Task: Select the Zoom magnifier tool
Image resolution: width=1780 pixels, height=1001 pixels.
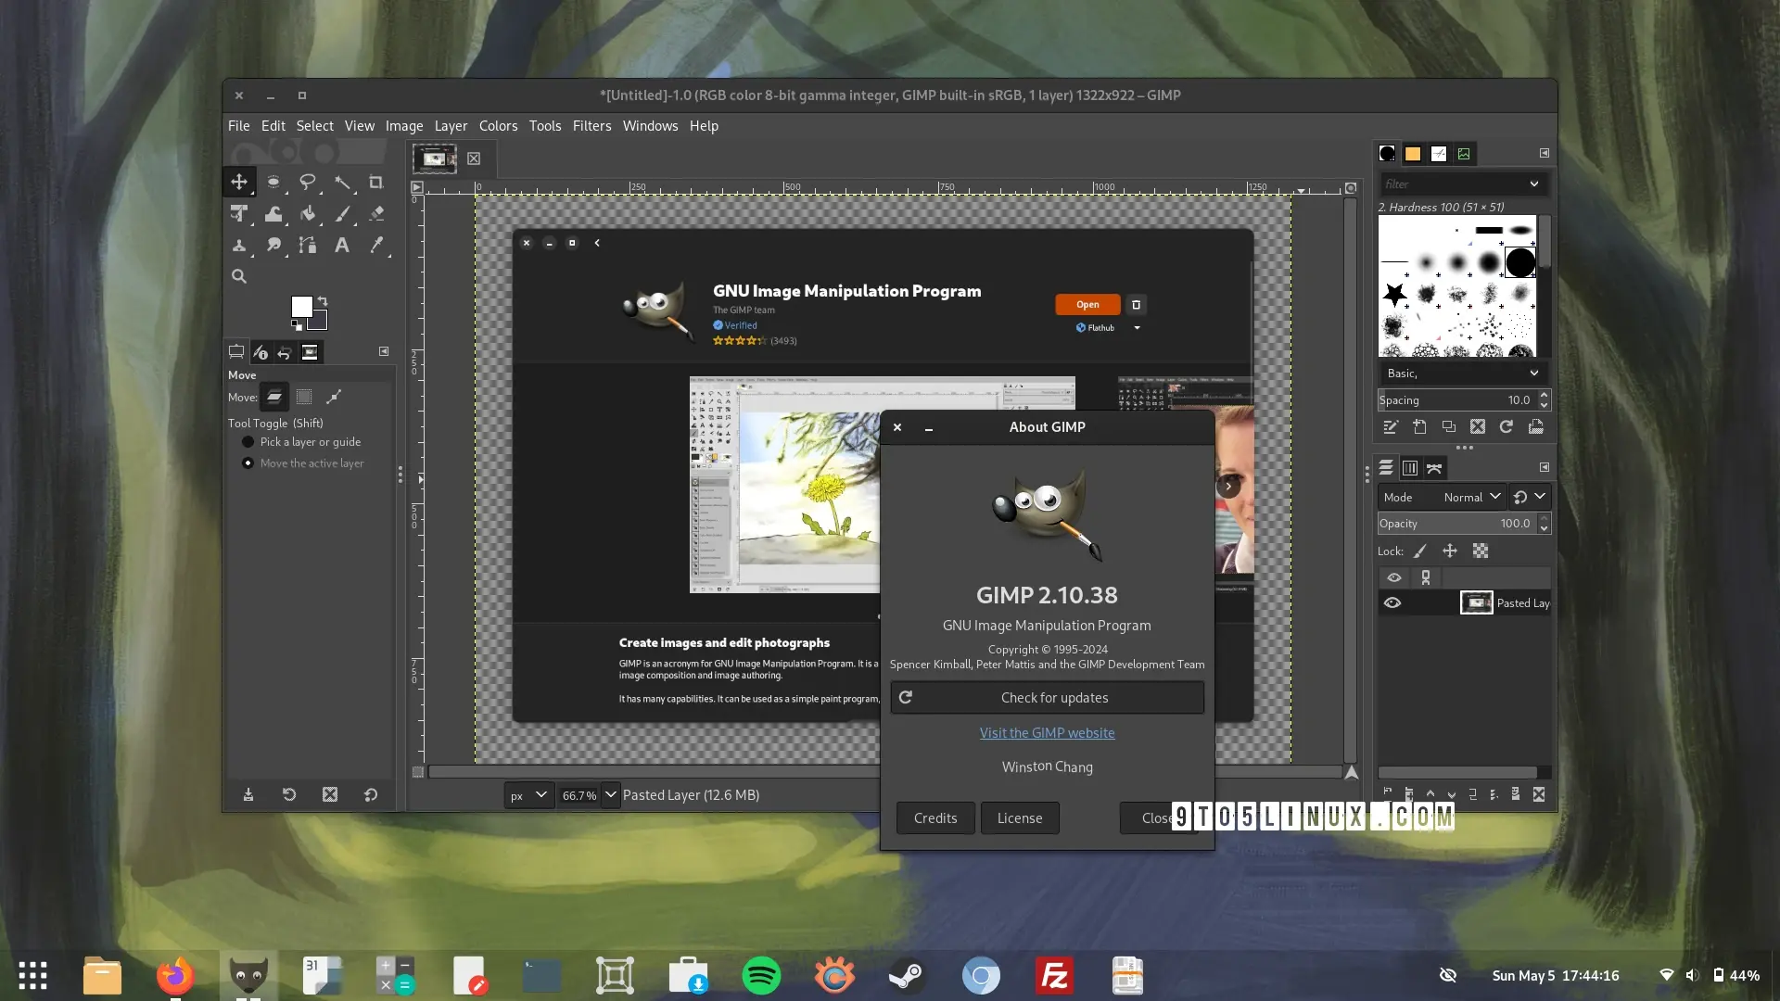Action: [239, 276]
